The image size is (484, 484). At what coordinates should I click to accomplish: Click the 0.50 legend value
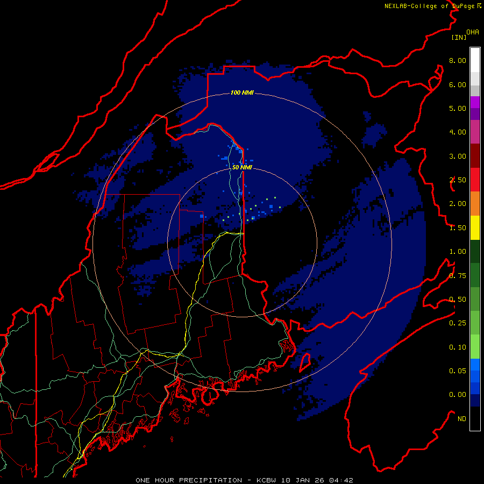coord(458,300)
